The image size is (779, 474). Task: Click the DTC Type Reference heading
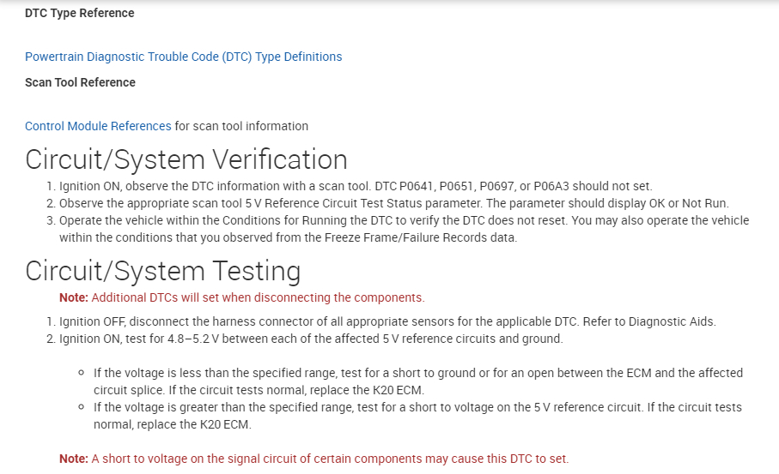point(79,13)
